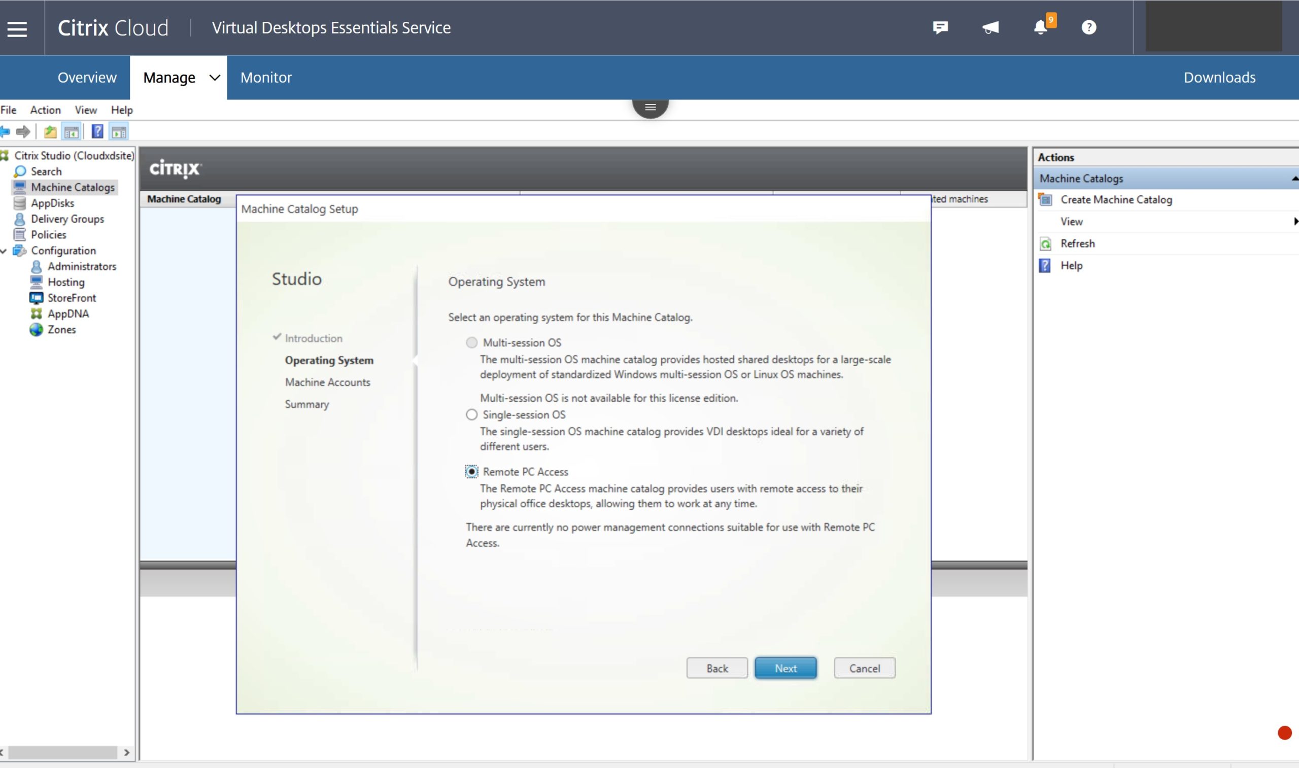Open the help question mark in header

(x=1089, y=27)
